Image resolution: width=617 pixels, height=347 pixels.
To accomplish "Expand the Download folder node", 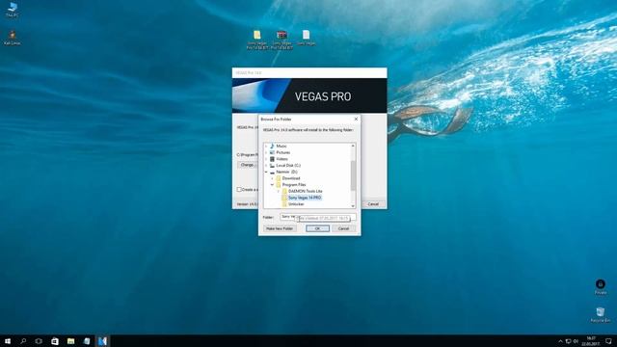I will click(x=272, y=178).
